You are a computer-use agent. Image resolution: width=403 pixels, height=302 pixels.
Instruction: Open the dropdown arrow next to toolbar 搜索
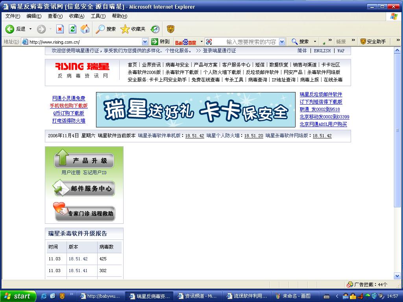coord(315,42)
